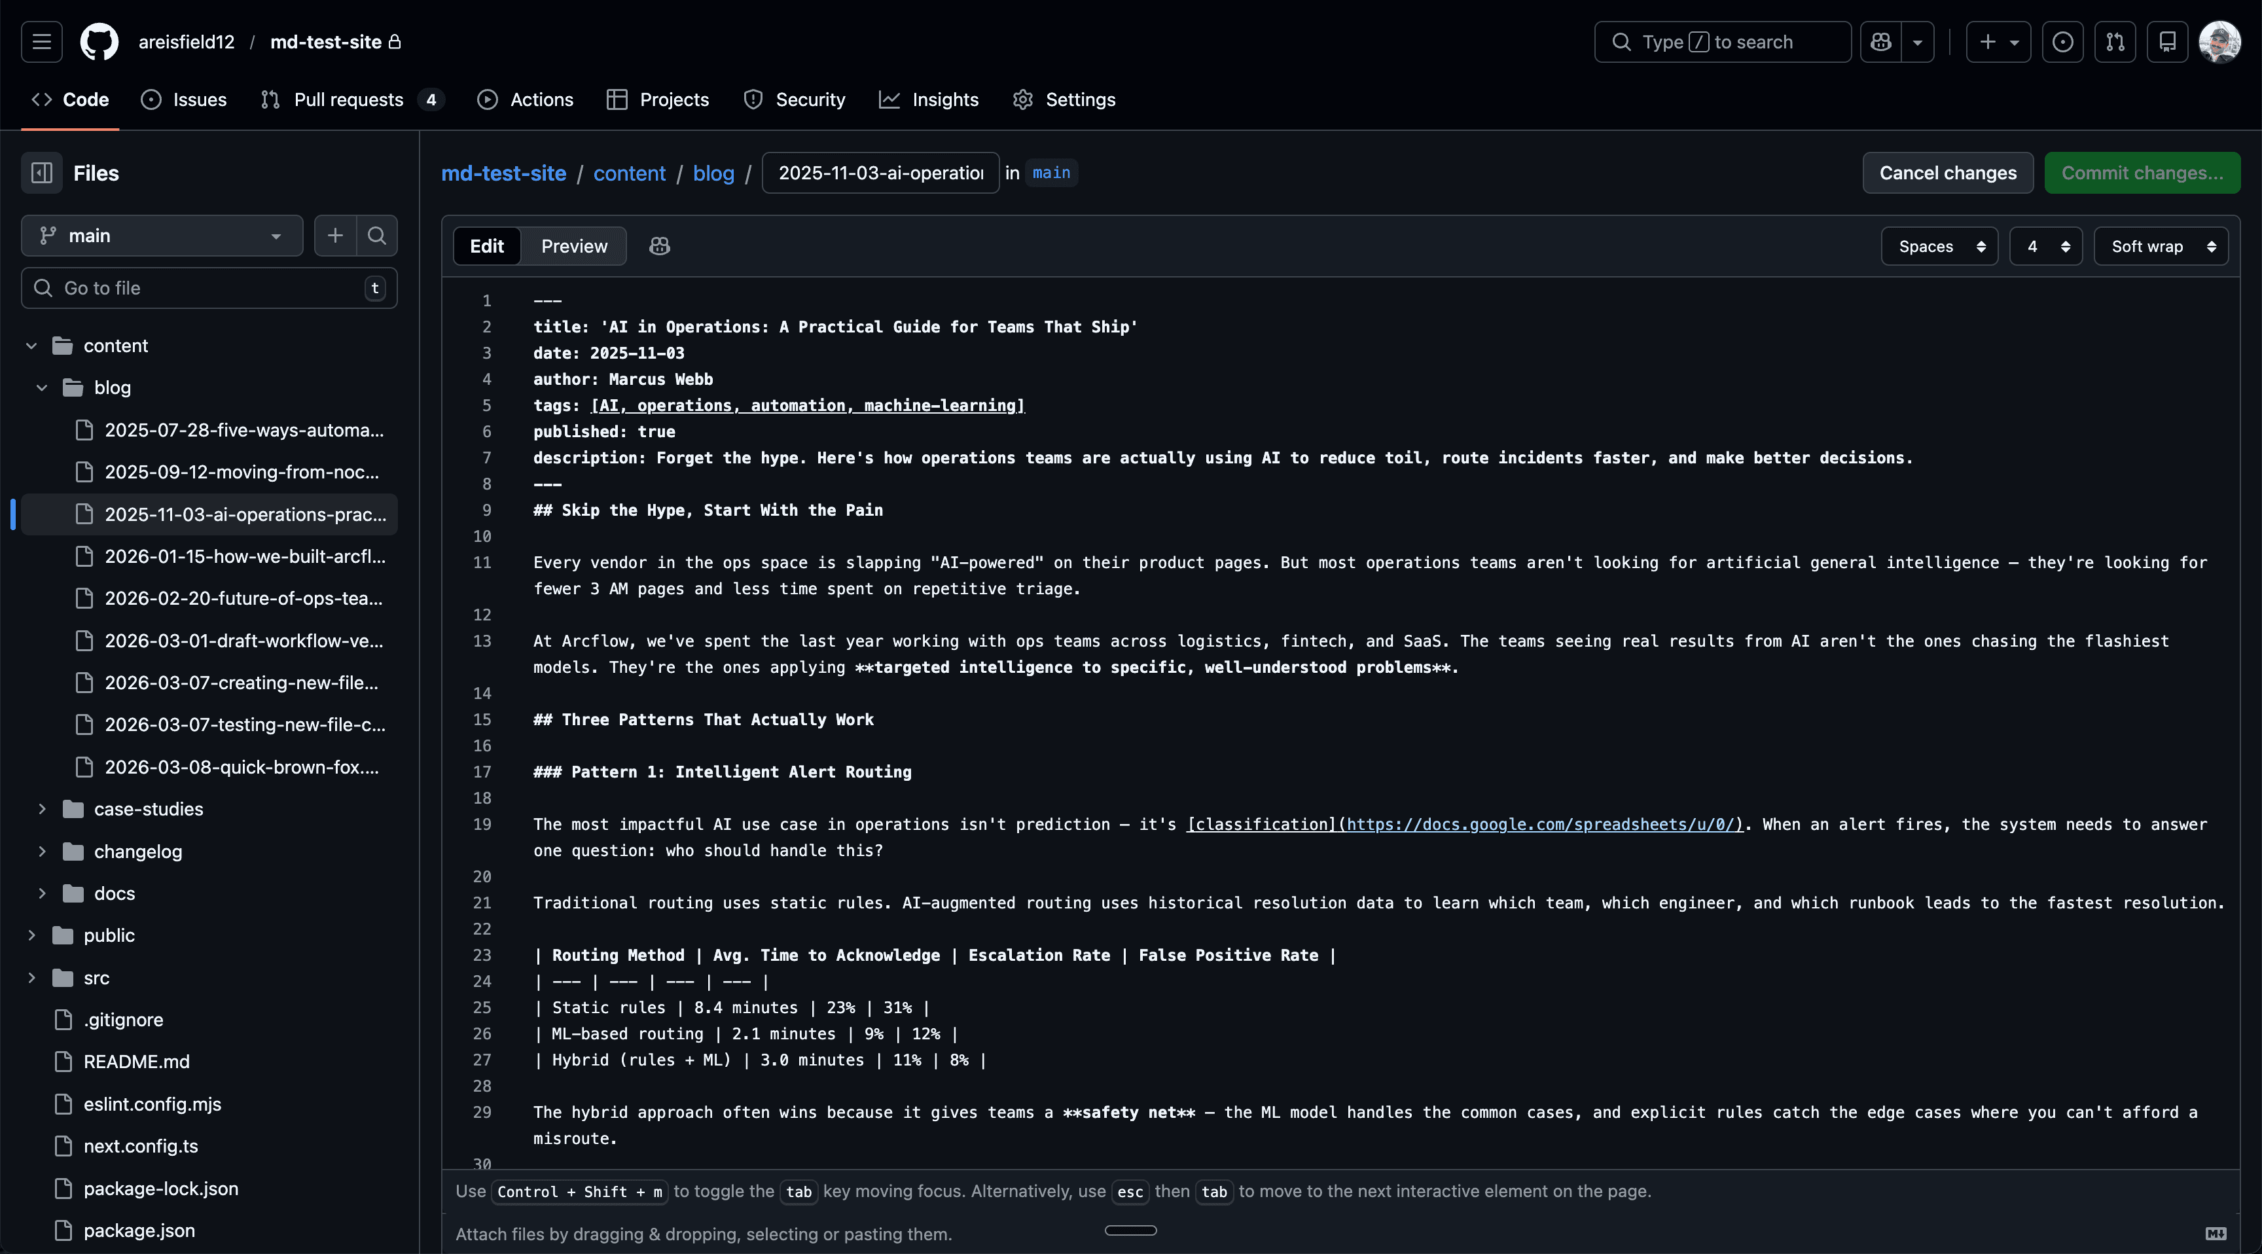This screenshot has width=2262, height=1254.
Task: Open the notifications inbox
Action: [2168, 41]
